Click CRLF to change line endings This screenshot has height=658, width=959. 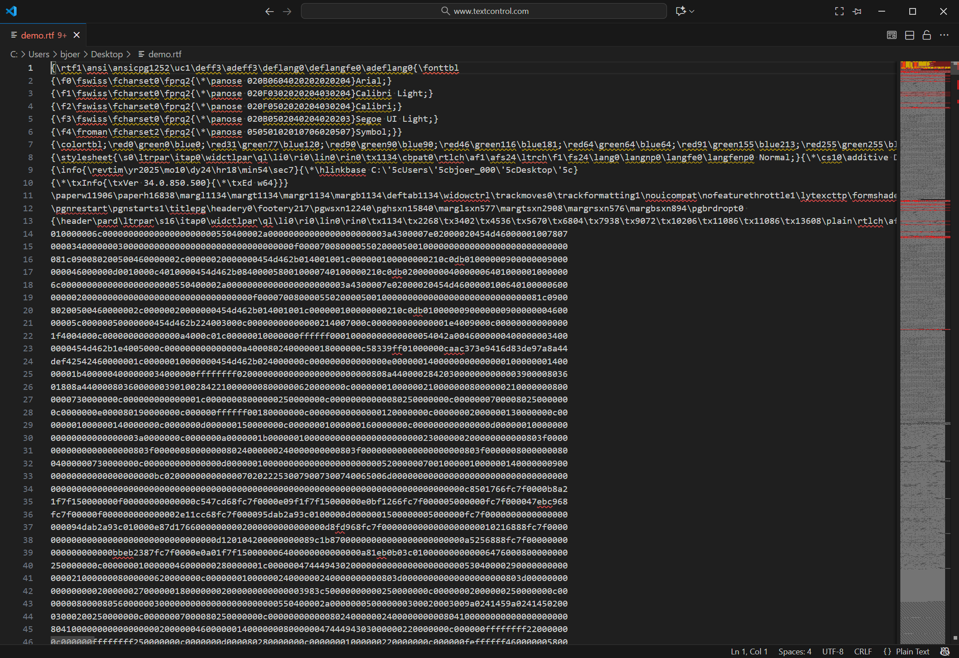862,651
